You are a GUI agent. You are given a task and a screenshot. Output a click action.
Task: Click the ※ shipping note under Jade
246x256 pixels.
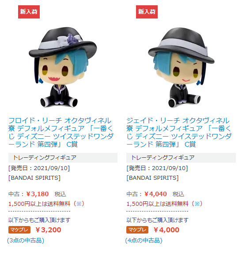(197, 204)
